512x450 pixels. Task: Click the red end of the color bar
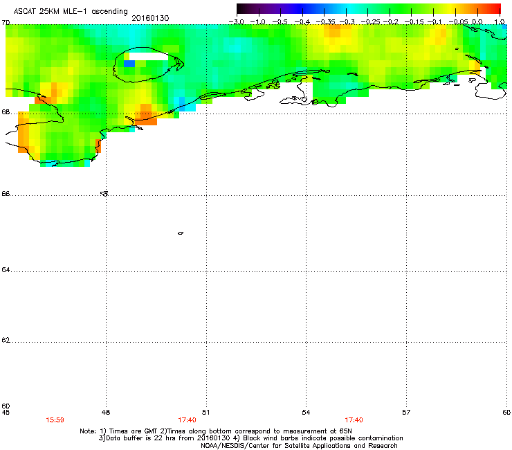(497, 9)
